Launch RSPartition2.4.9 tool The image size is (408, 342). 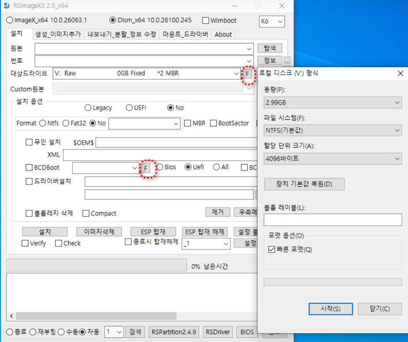(174, 332)
